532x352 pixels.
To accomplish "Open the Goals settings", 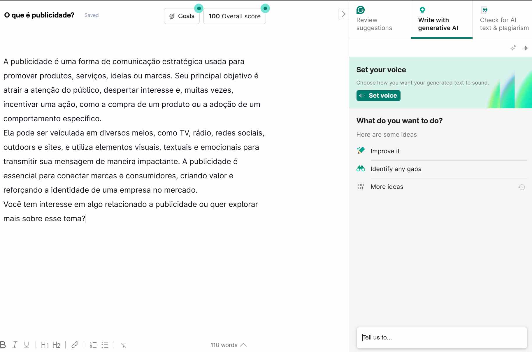I will (x=182, y=16).
